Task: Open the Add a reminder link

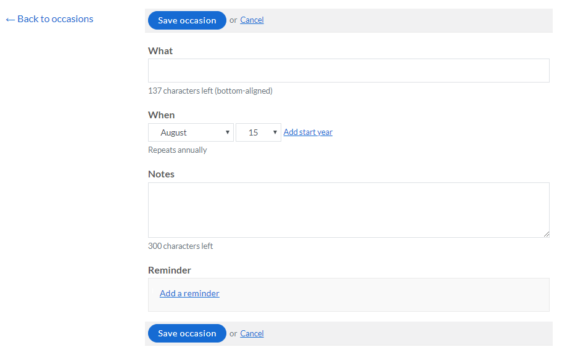Action: 189,294
